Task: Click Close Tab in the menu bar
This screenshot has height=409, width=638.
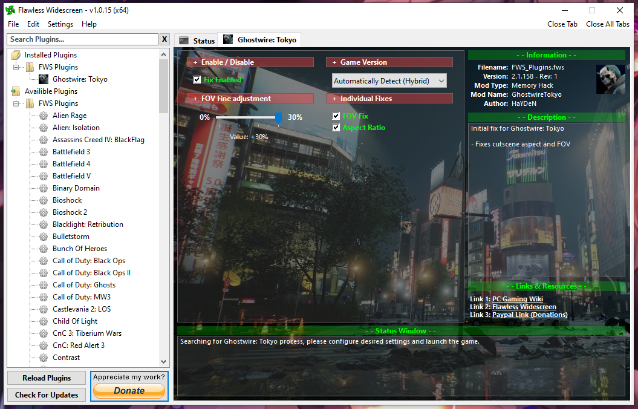Action: point(562,24)
